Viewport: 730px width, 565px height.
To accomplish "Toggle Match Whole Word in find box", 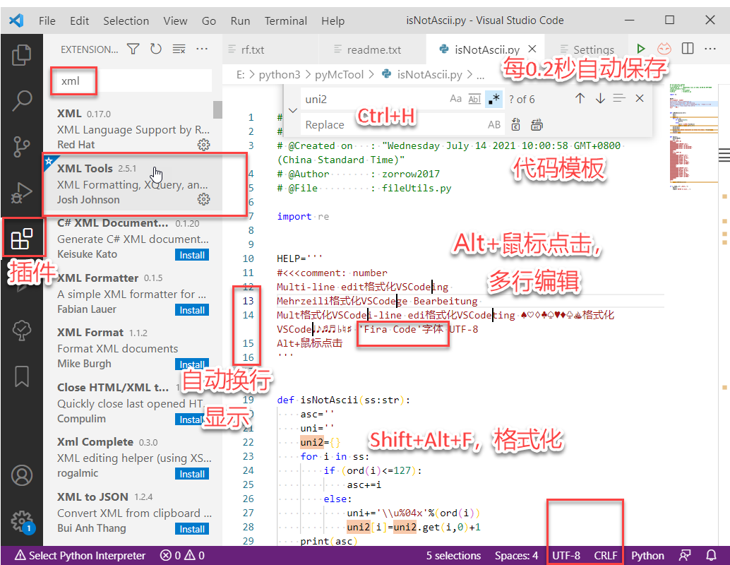I will click(x=474, y=99).
